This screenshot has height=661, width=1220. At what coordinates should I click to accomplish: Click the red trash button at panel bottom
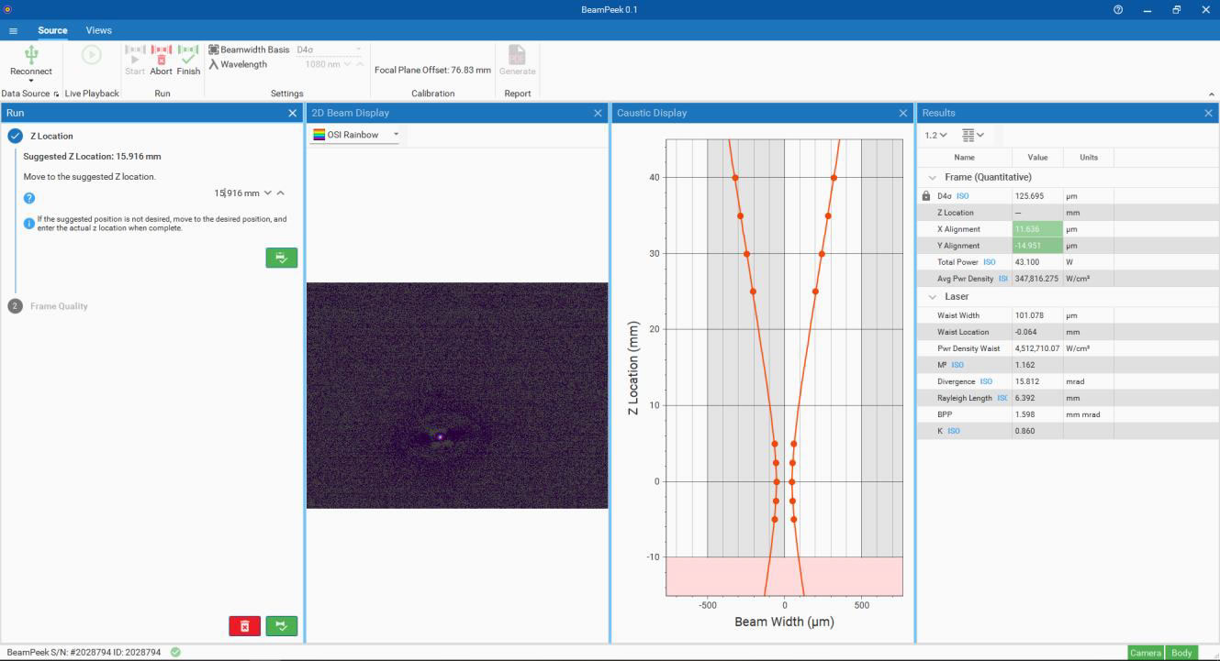coord(244,625)
